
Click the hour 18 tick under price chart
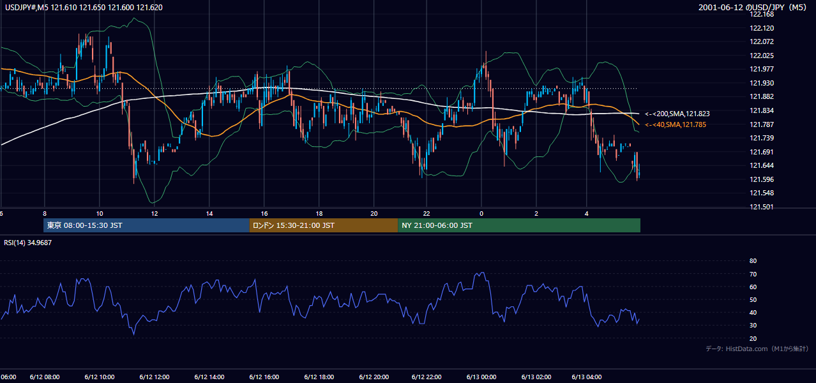coord(319,213)
